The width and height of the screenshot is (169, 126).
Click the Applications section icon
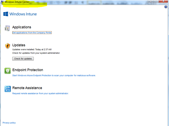[x=8, y=28]
